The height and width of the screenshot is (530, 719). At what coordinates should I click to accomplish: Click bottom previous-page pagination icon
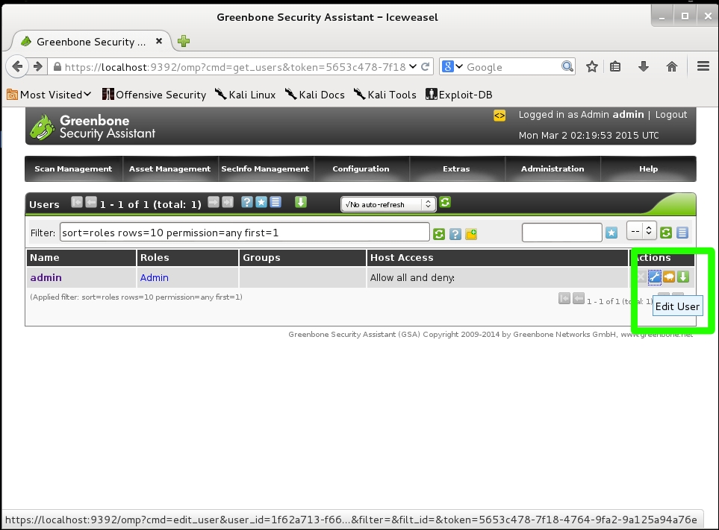point(578,298)
